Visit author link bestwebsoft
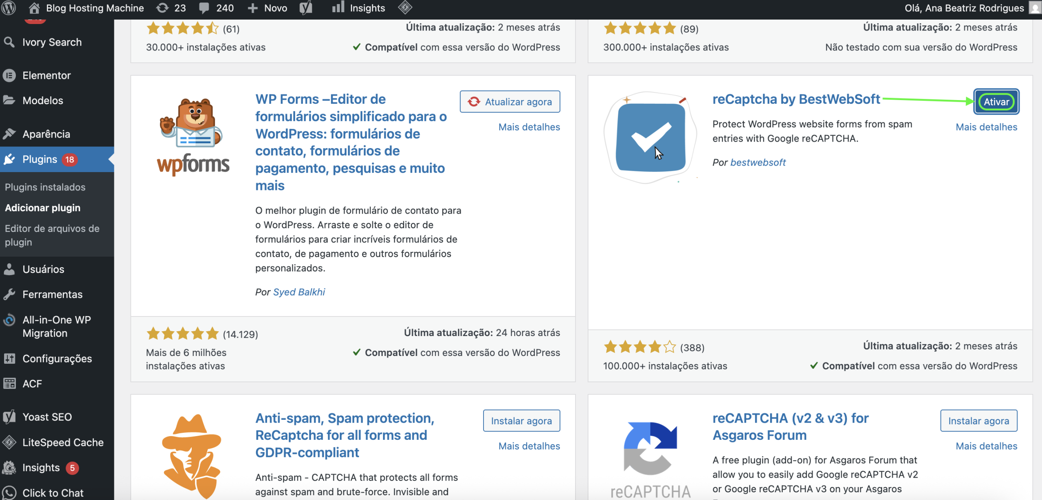Viewport: 1042px width, 500px height. (x=758, y=162)
